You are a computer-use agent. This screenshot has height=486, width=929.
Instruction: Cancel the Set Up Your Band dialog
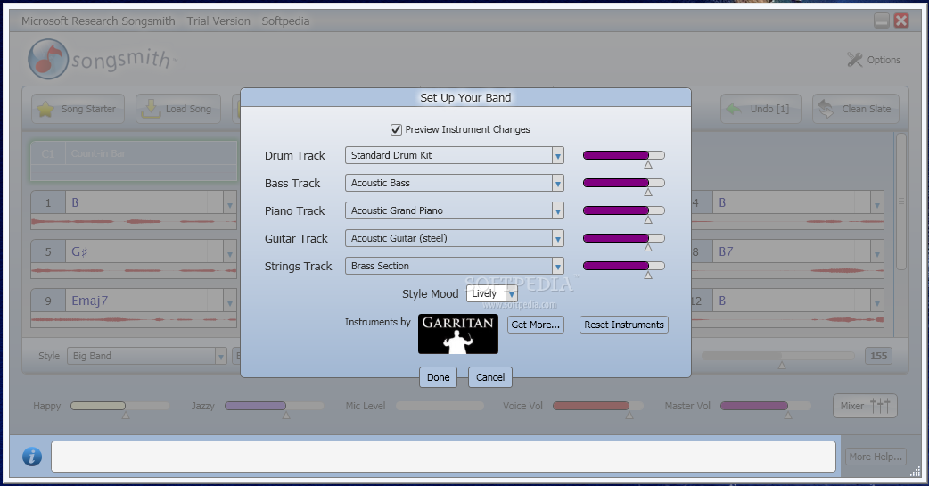pyautogui.click(x=490, y=377)
